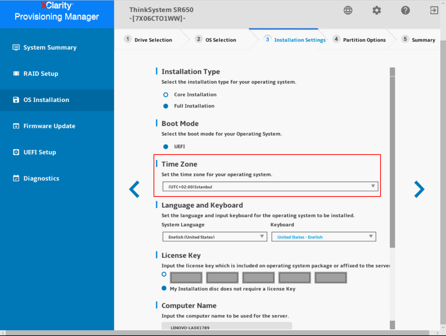Image resolution: width=446 pixels, height=336 pixels.
Task: Open the Time Zone dropdown
Action: 270,186
